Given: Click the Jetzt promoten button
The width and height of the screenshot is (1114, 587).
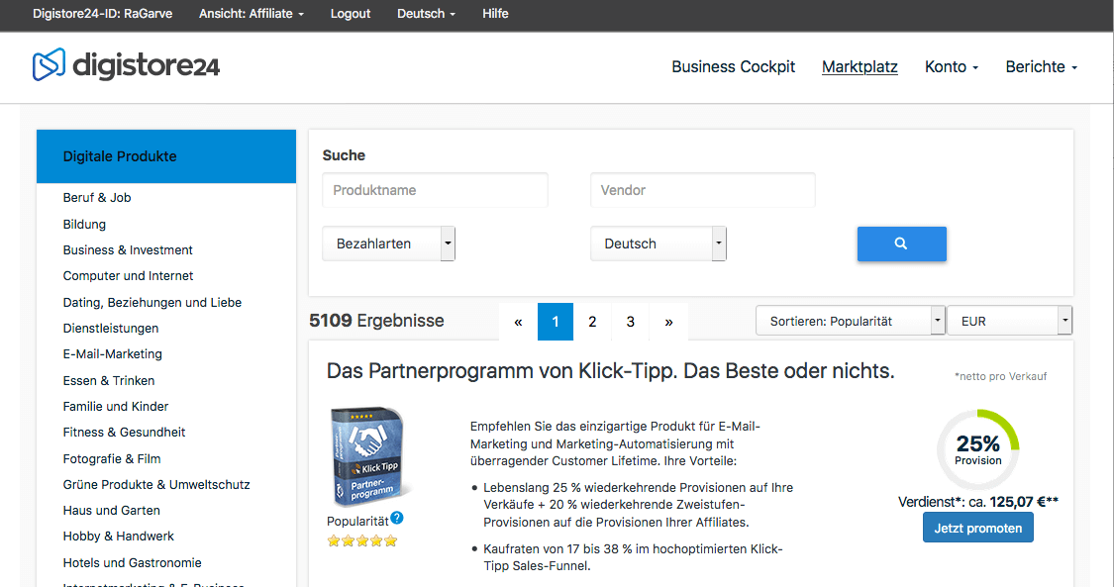Looking at the screenshot, I should point(978,528).
